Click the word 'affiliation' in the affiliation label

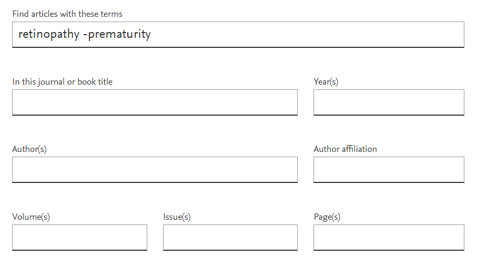pyautogui.click(x=359, y=149)
